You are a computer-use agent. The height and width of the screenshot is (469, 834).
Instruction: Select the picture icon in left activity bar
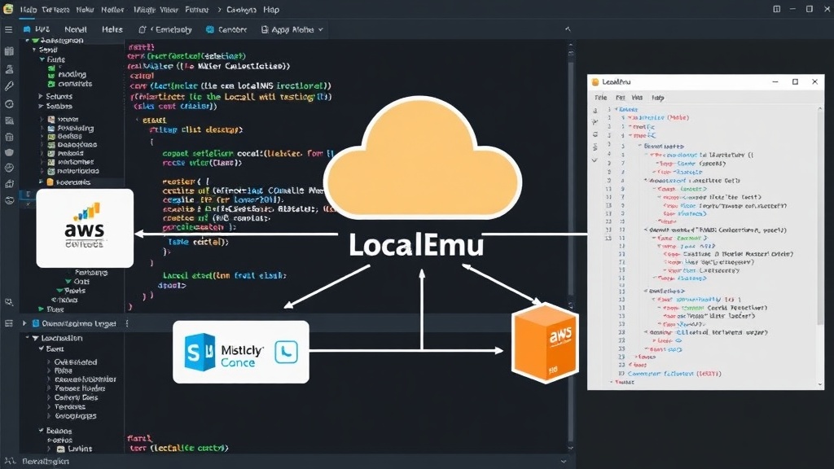[9, 121]
